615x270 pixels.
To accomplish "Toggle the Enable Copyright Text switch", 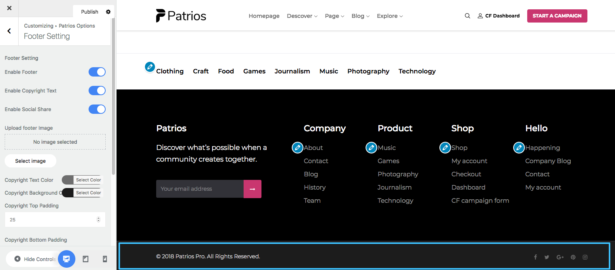I will click(97, 91).
